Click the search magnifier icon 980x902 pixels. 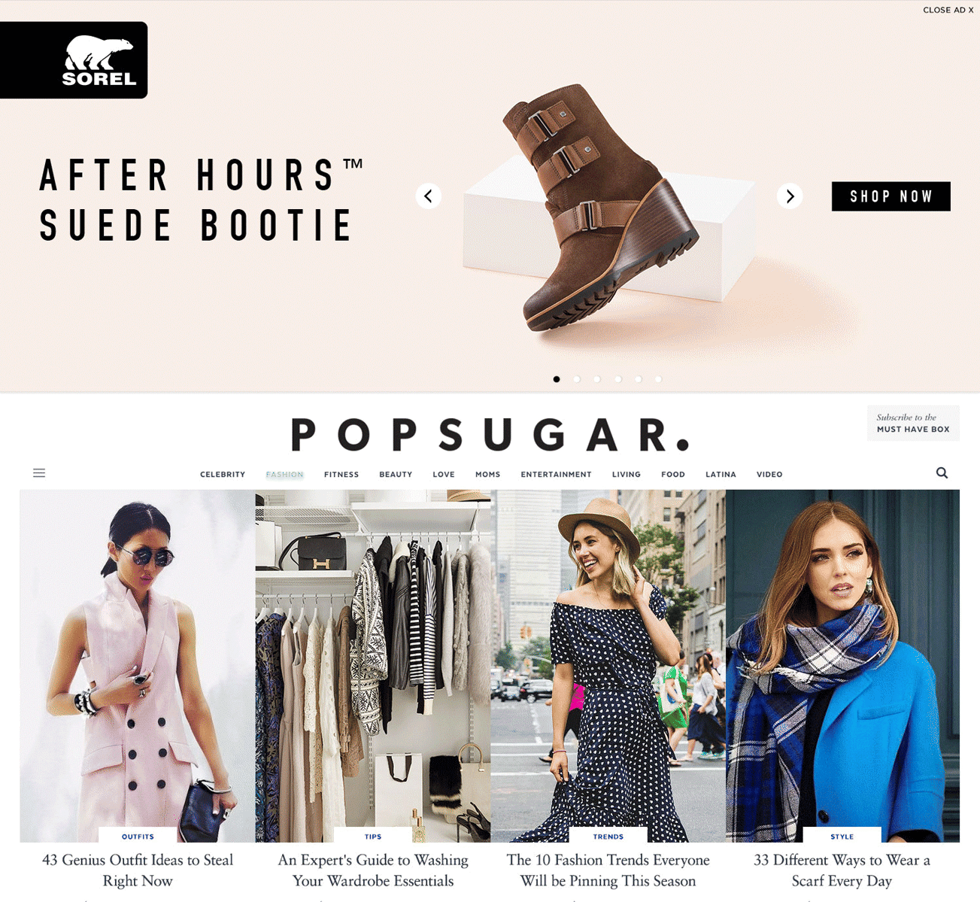942,473
